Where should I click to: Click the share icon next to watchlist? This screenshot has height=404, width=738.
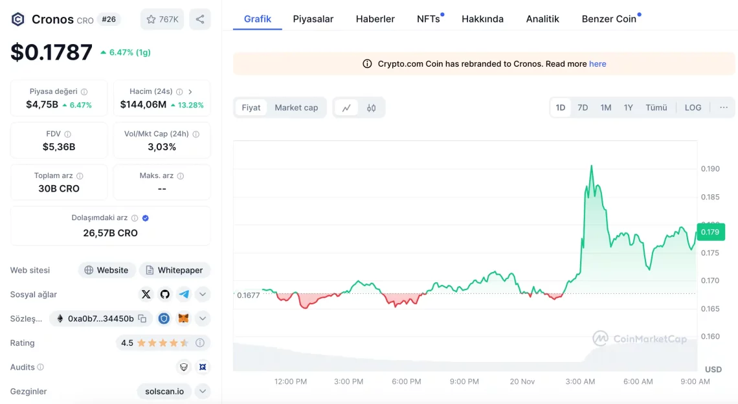pyautogui.click(x=199, y=19)
